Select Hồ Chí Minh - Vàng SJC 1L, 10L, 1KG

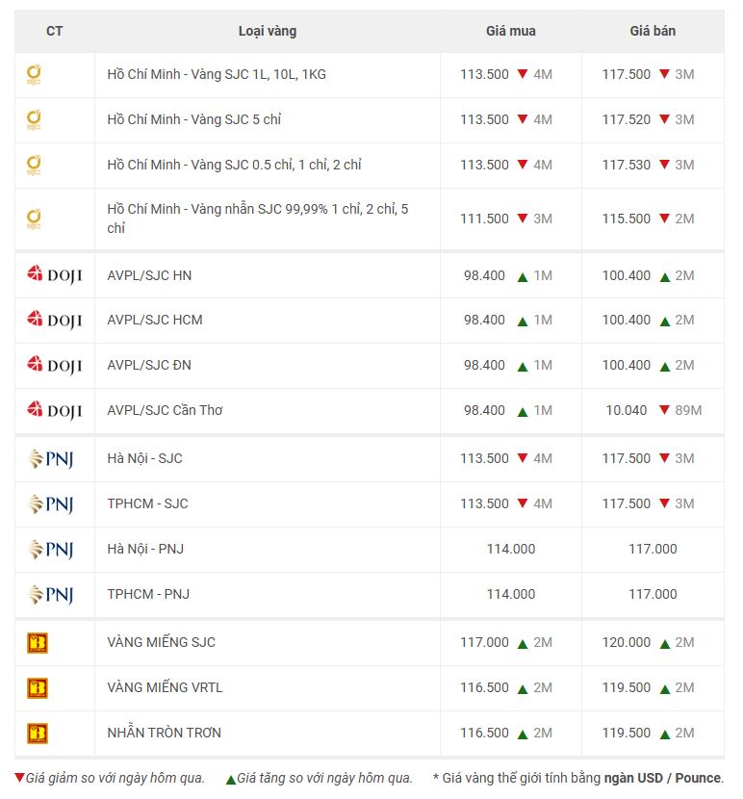(217, 74)
